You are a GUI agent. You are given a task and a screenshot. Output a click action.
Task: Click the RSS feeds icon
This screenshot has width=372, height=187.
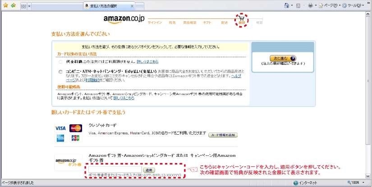point(299,5)
